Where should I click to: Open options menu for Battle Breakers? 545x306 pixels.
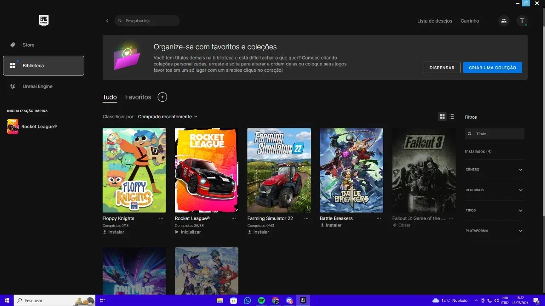click(379, 218)
